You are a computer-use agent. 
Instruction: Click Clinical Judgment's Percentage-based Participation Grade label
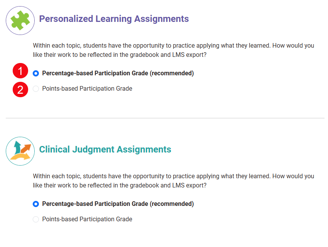[95, 204]
